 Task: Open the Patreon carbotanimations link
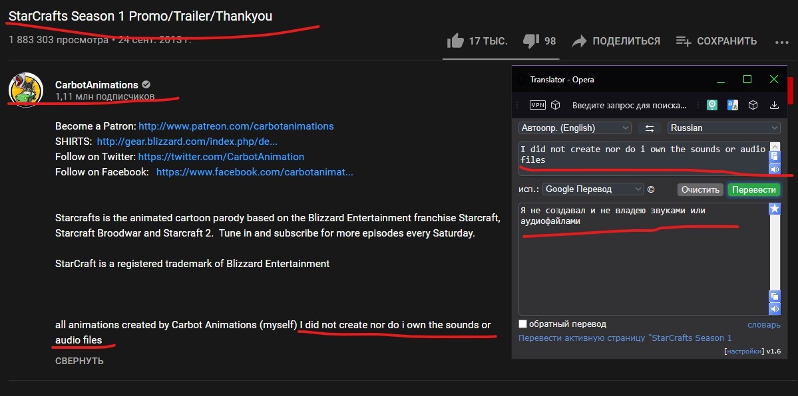coord(236,126)
